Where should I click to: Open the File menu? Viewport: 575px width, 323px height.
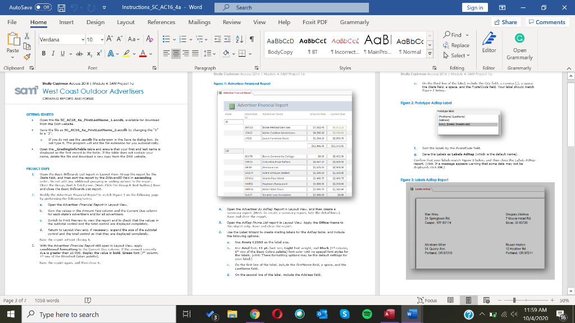pos(12,22)
